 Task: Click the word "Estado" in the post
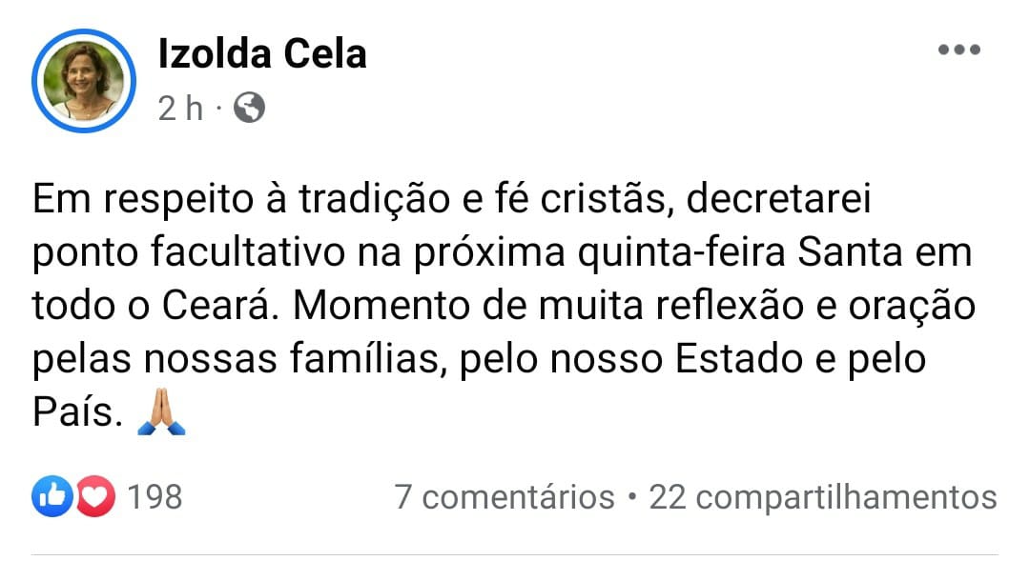pyautogui.click(x=738, y=359)
